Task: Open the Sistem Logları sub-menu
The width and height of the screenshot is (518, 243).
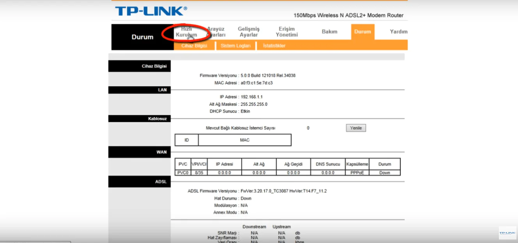Action: [235, 46]
